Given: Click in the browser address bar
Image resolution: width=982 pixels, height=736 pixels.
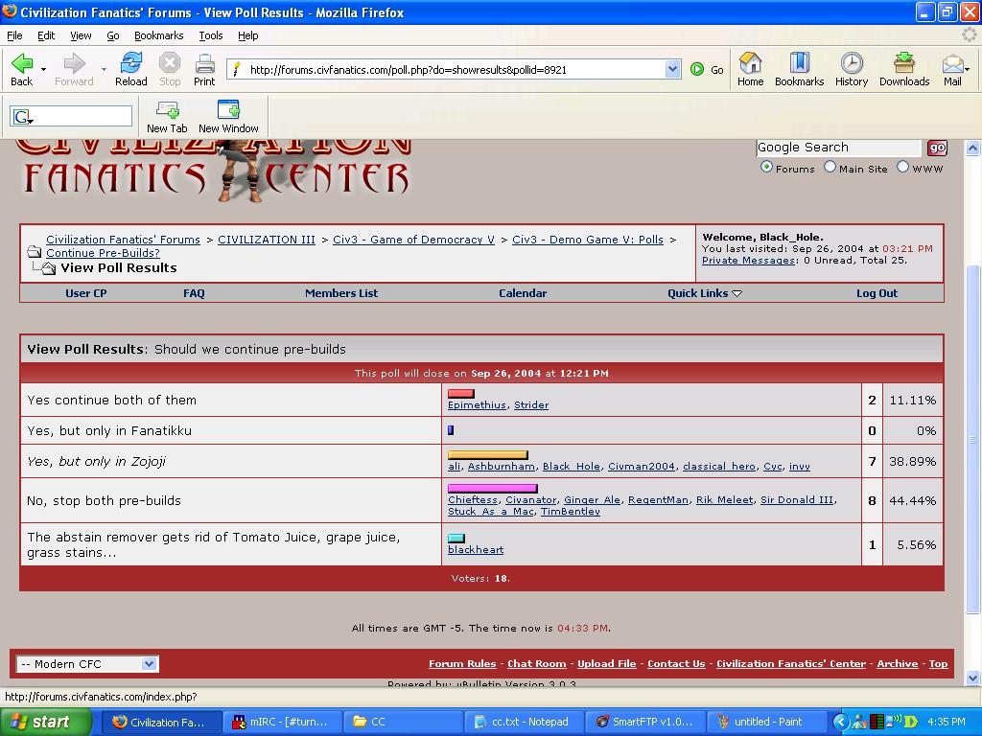Looking at the screenshot, I should pos(456,69).
